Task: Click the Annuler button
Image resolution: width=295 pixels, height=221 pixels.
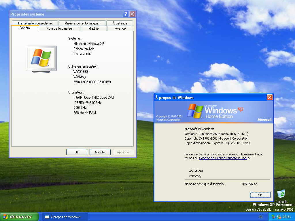Action: [100, 152]
